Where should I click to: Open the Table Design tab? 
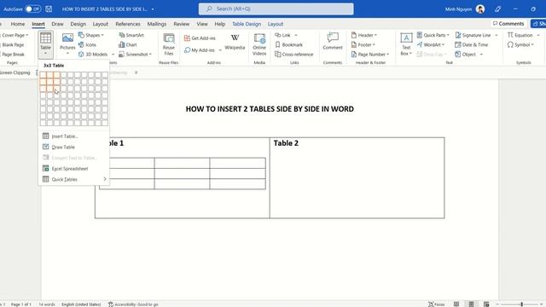pyautogui.click(x=247, y=24)
